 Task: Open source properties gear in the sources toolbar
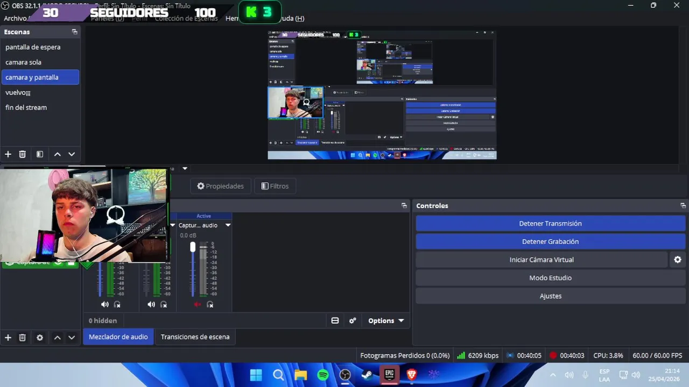coord(40,338)
